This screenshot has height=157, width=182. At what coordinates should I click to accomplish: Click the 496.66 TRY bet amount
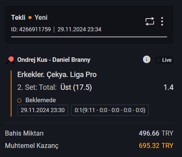coord(156,133)
